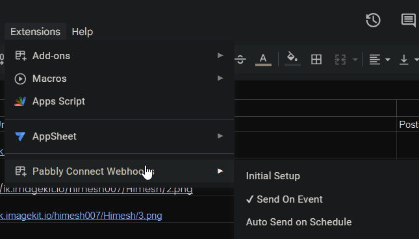Expand horizontal align dropdown arrow
419x239 pixels.
(x=387, y=60)
